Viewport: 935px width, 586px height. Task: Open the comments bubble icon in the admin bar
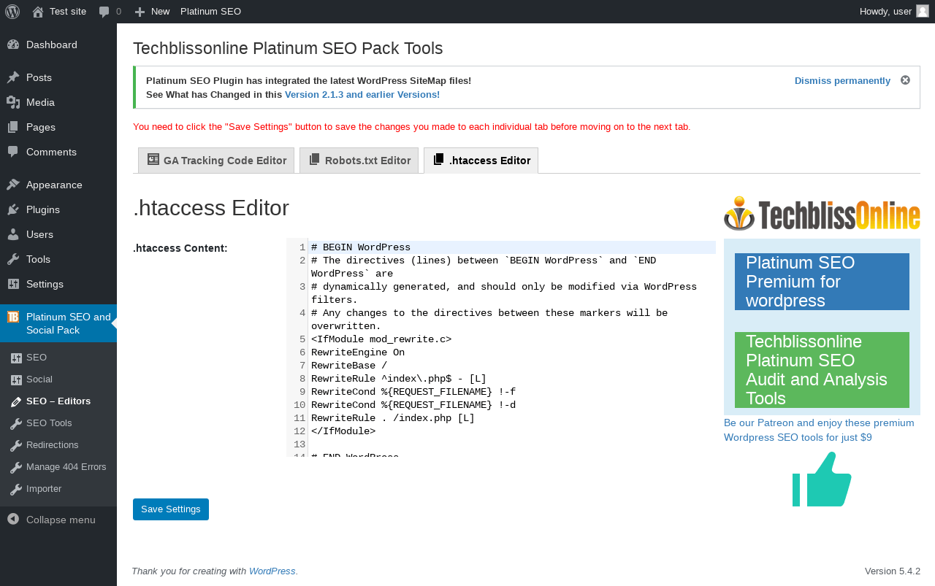coord(104,12)
